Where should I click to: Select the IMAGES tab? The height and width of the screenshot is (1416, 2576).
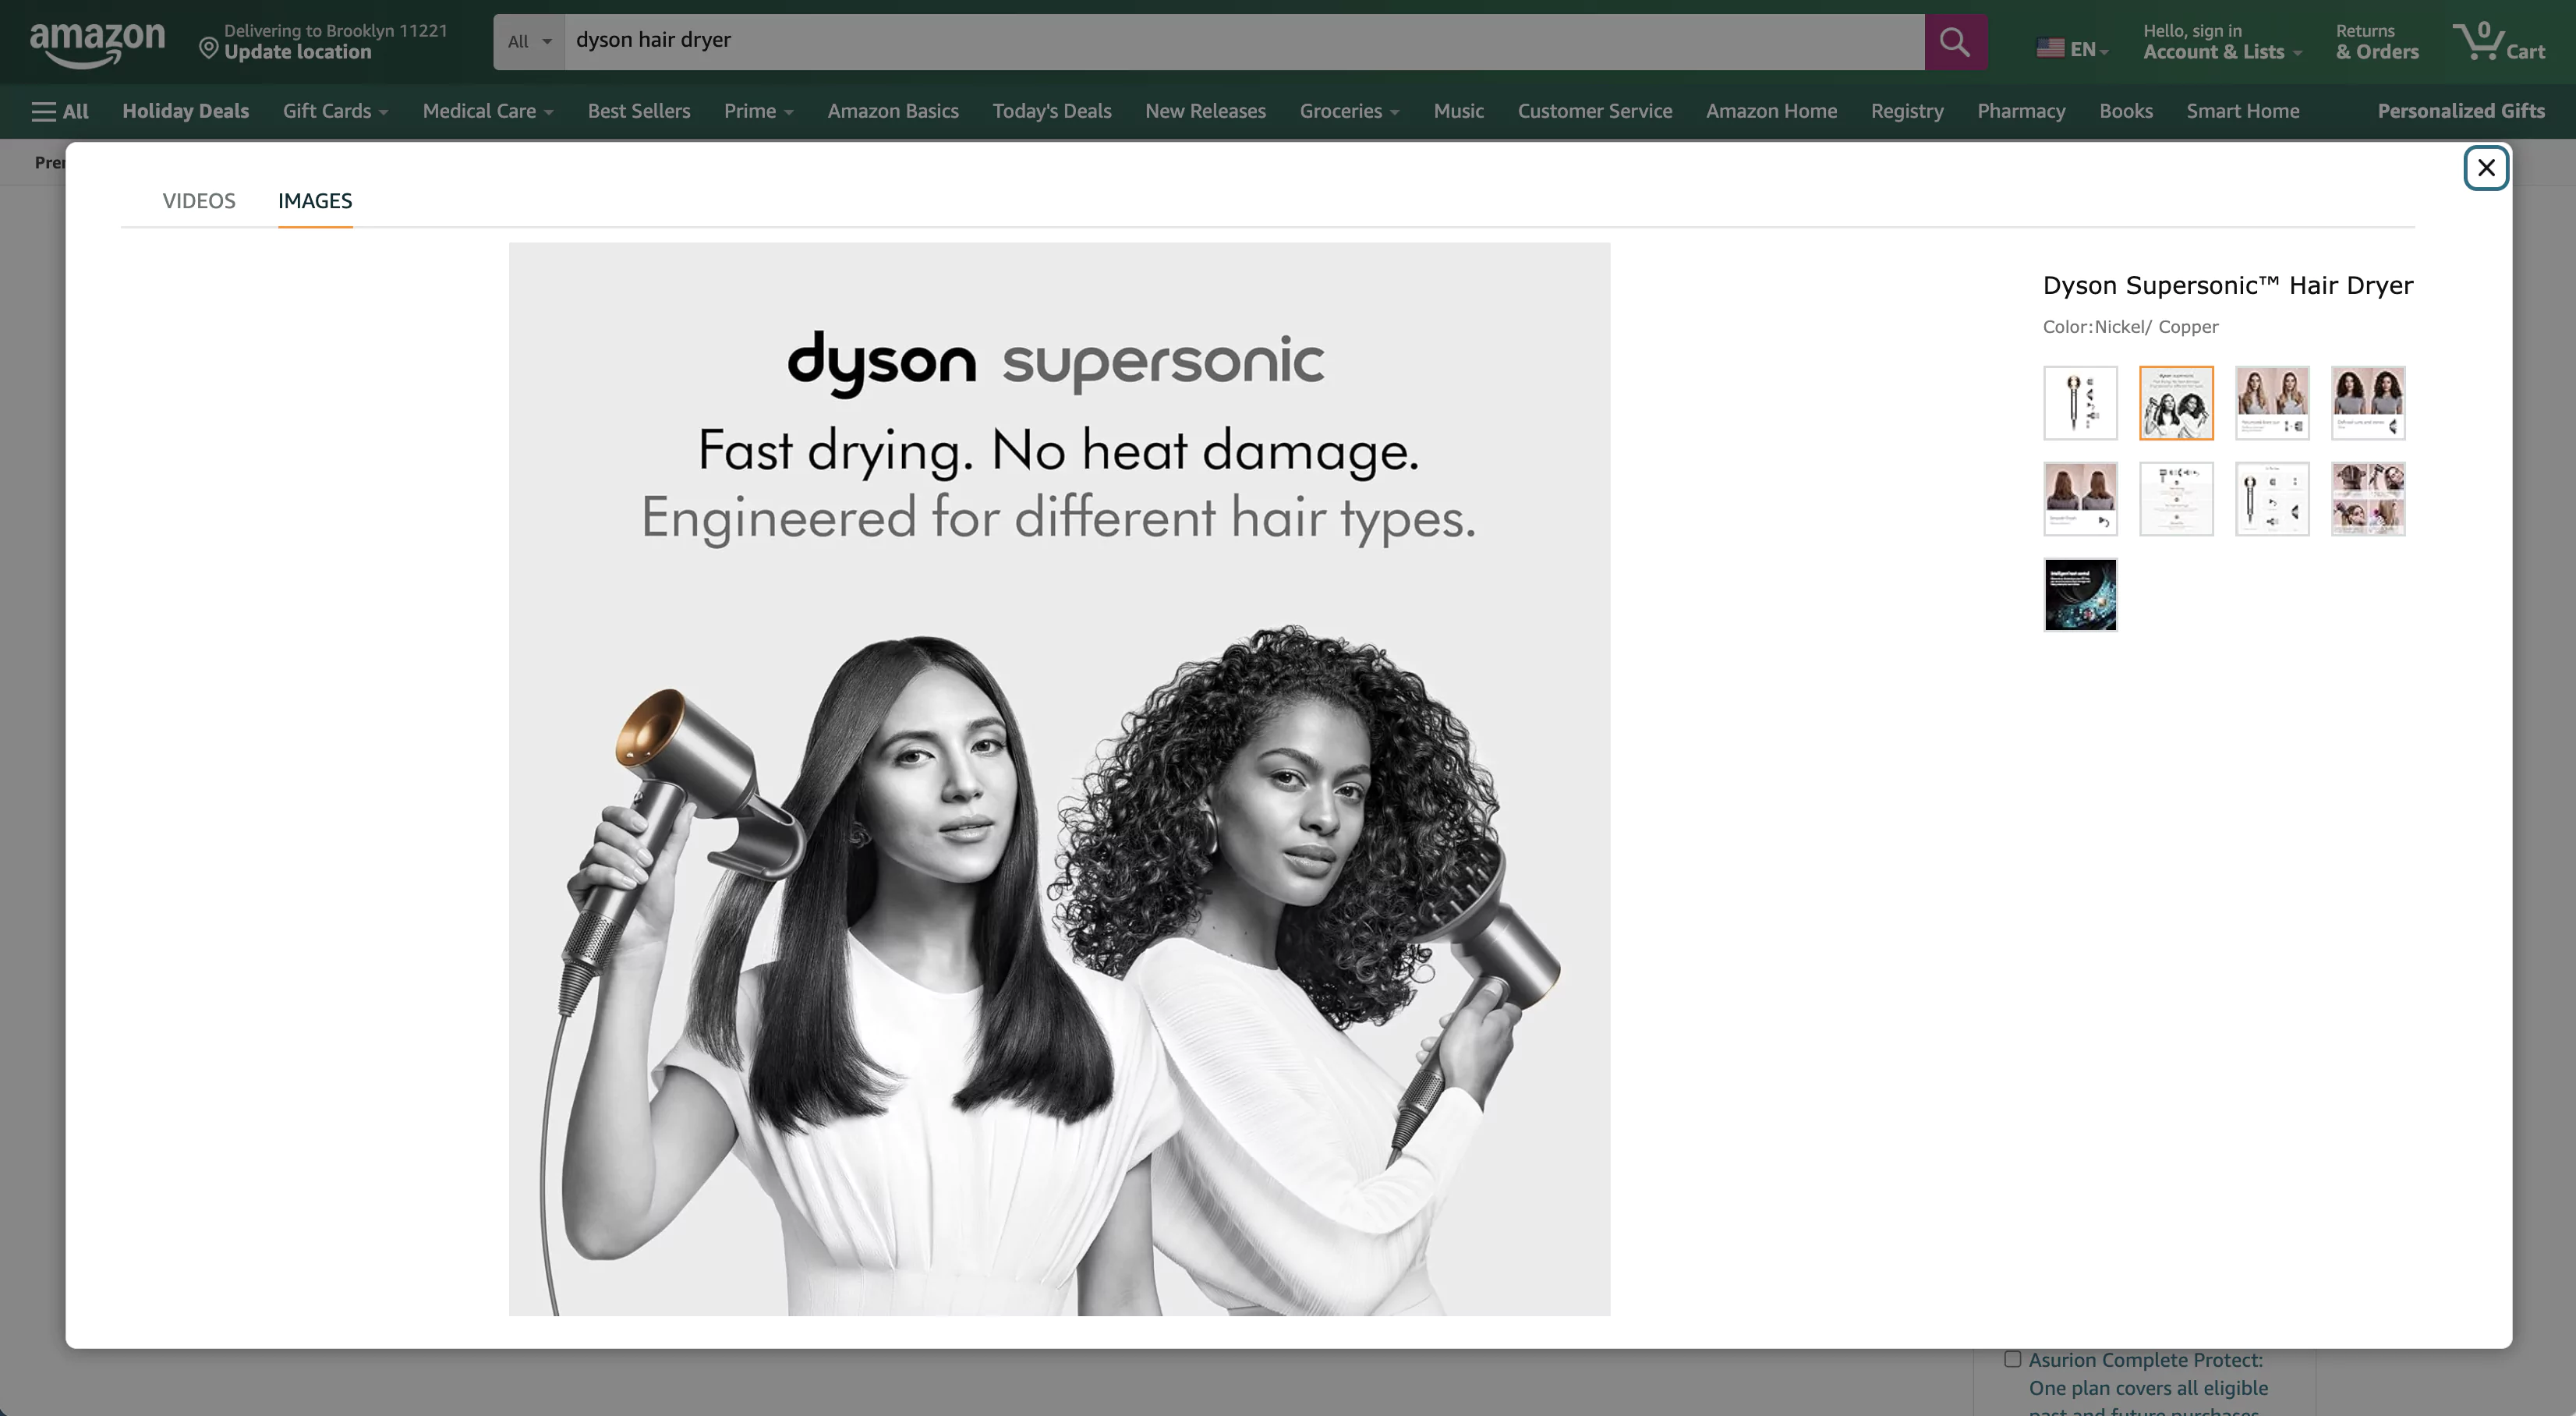click(x=315, y=201)
